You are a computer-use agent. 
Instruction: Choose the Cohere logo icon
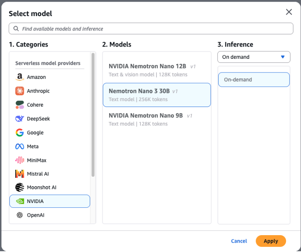(20, 105)
